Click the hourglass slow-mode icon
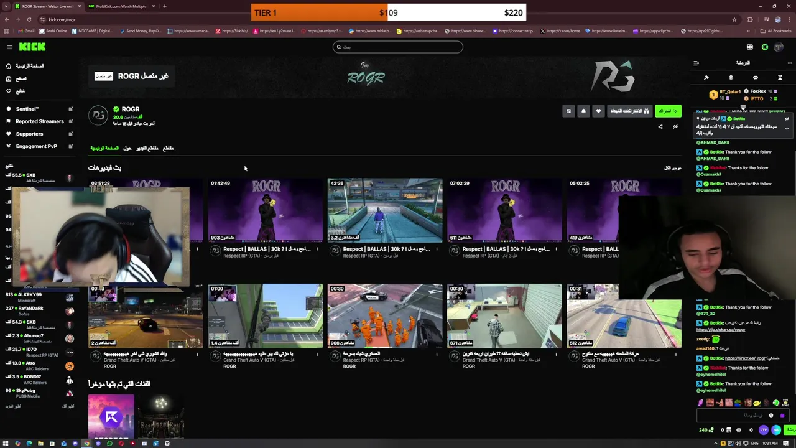The image size is (796, 448). (x=780, y=78)
